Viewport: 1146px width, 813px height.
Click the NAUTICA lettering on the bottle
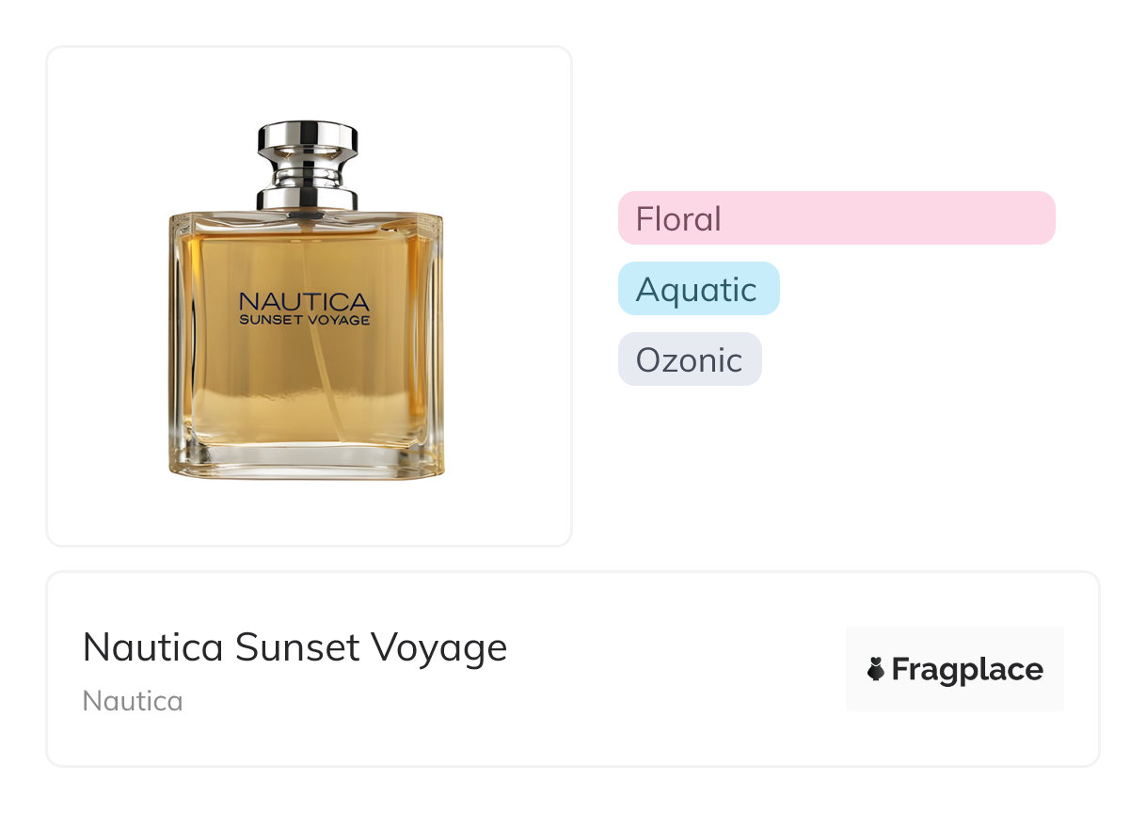[x=304, y=301]
